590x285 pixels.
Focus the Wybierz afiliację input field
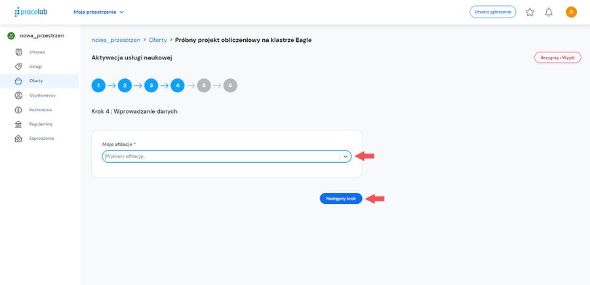222,156
